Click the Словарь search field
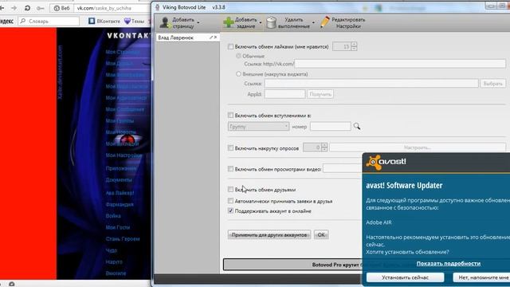 coord(49,22)
